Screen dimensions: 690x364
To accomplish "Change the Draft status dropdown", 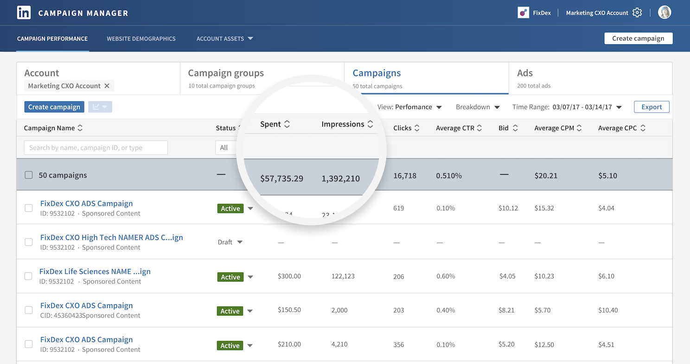I will click(240, 242).
